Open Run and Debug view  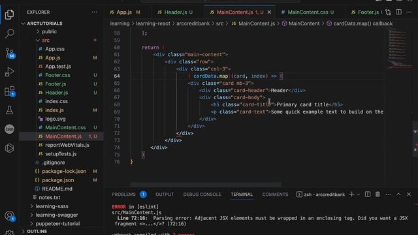(x=9, y=72)
